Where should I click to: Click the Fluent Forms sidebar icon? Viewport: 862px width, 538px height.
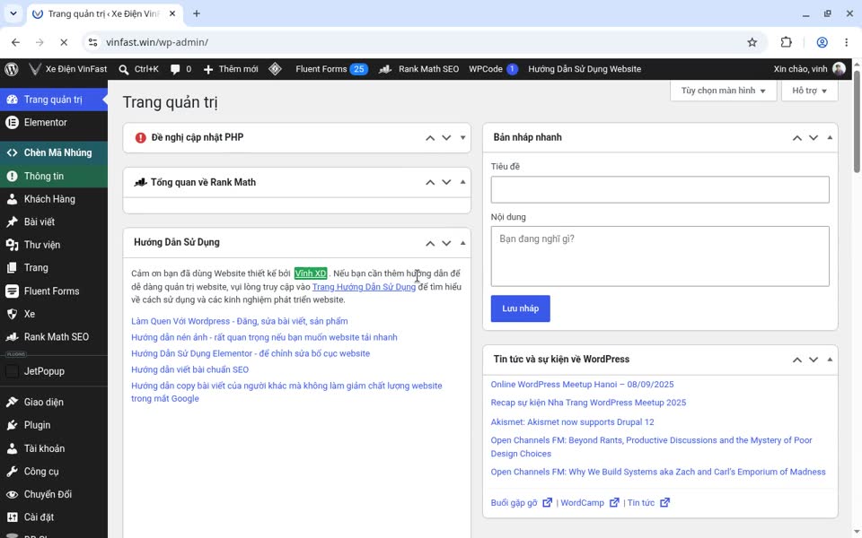(12, 291)
